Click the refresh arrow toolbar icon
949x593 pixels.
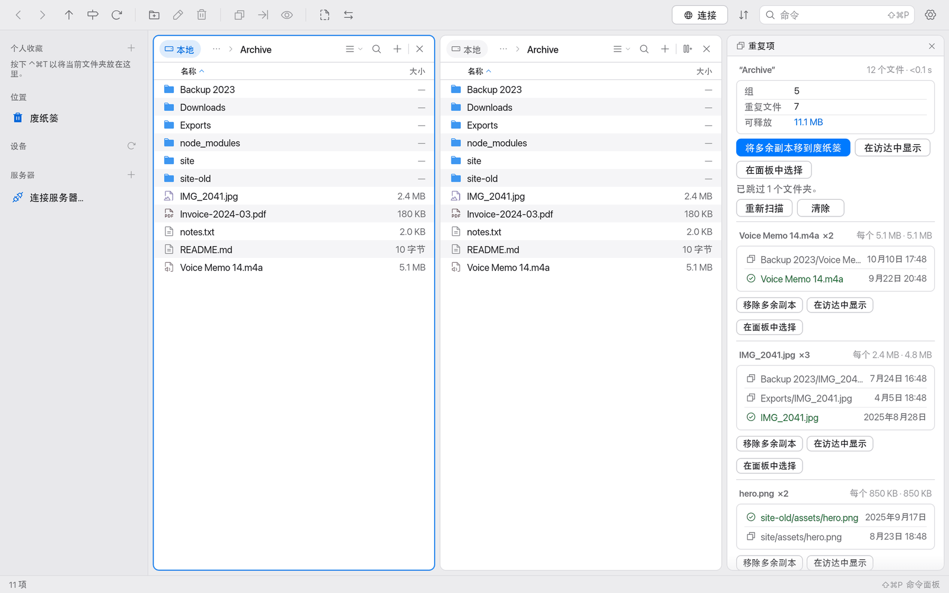pos(117,15)
